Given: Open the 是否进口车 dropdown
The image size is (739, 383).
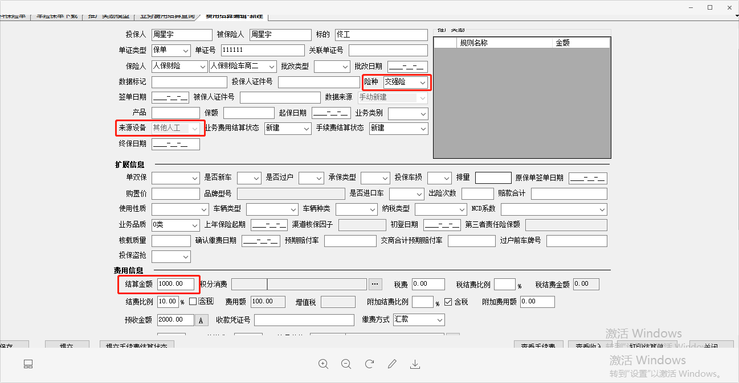Looking at the screenshot, I should pyautogui.click(x=406, y=193).
